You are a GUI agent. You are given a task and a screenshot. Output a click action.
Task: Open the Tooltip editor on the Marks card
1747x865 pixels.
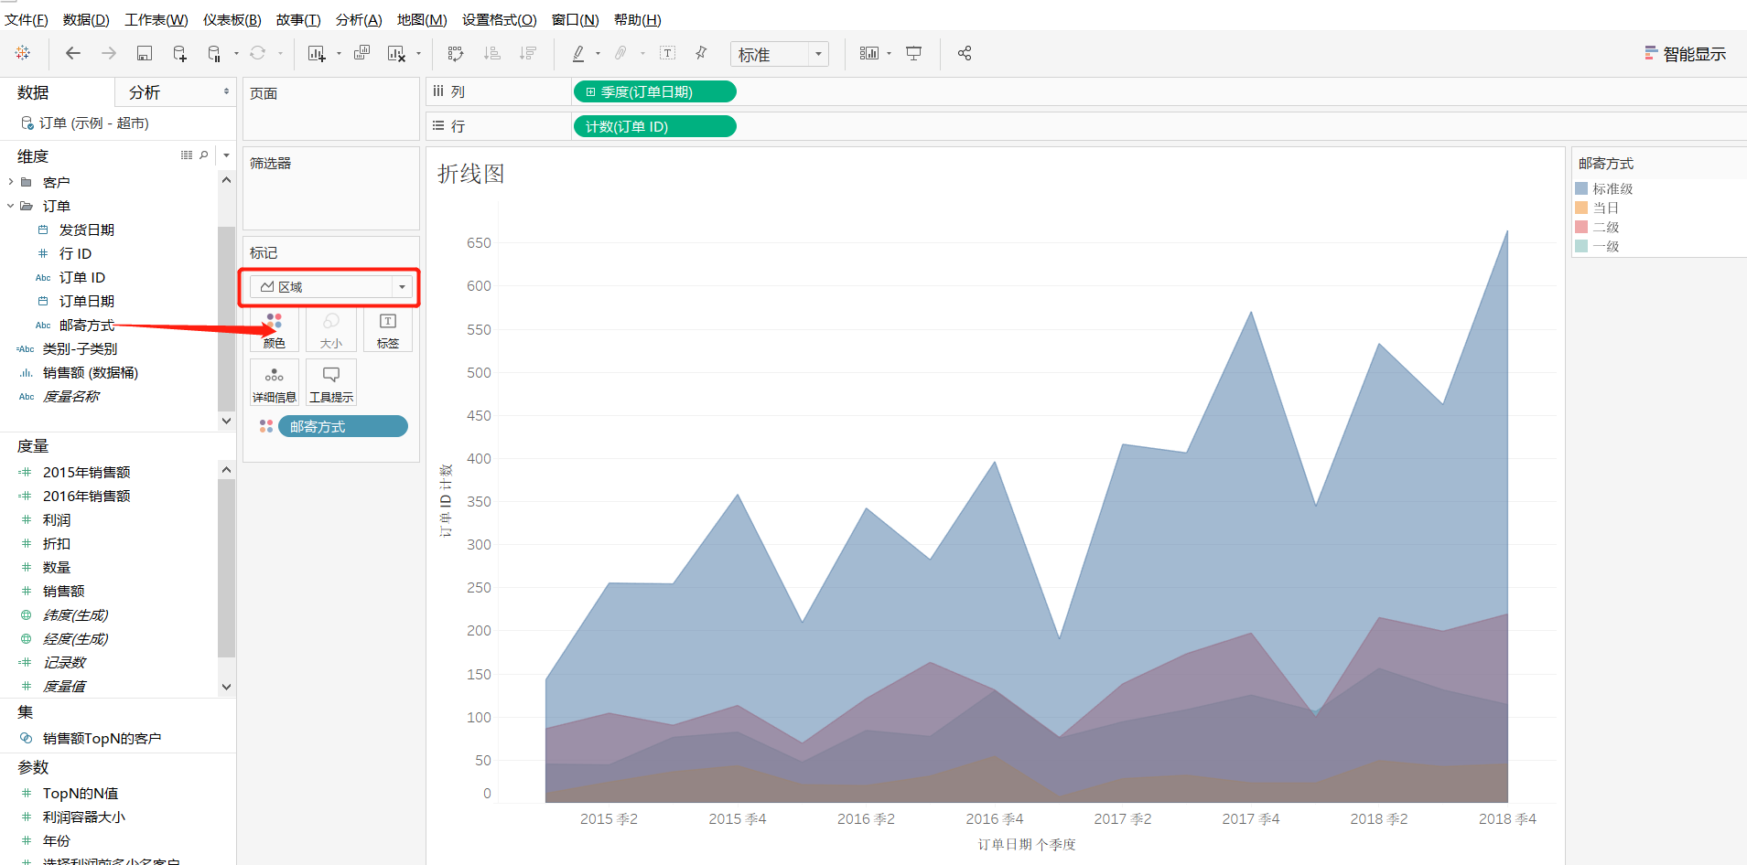point(330,381)
